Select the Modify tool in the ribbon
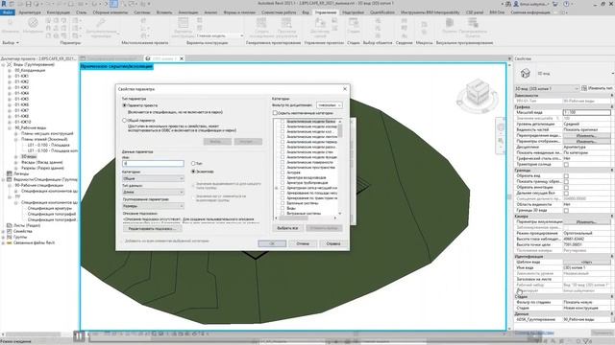The image size is (615, 345). 10,26
